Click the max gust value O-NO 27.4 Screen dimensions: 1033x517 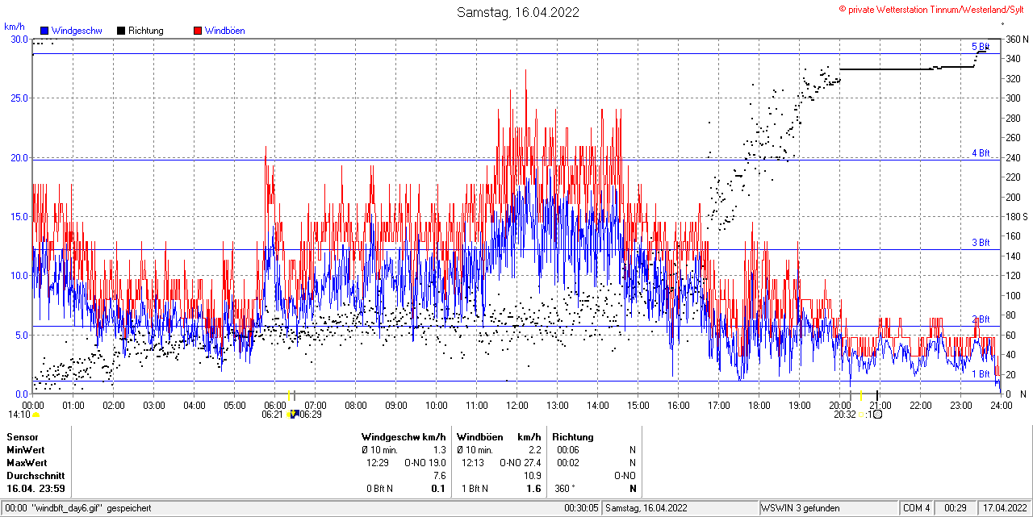coord(521,463)
